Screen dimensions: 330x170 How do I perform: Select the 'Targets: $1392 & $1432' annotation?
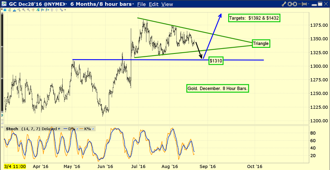tap(254, 18)
